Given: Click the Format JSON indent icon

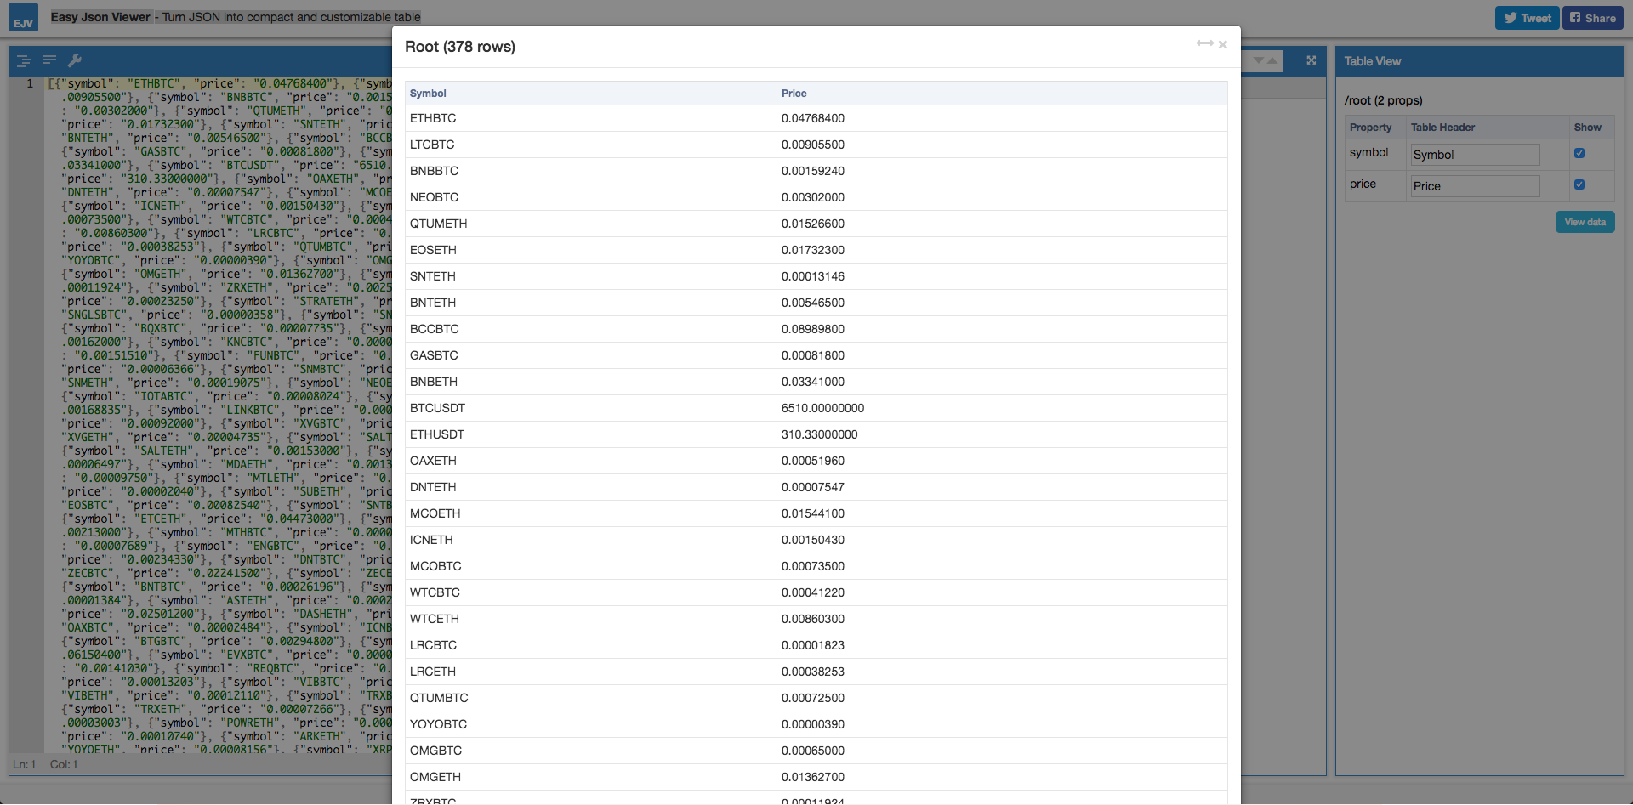Looking at the screenshot, I should pyautogui.click(x=24, y=60).
